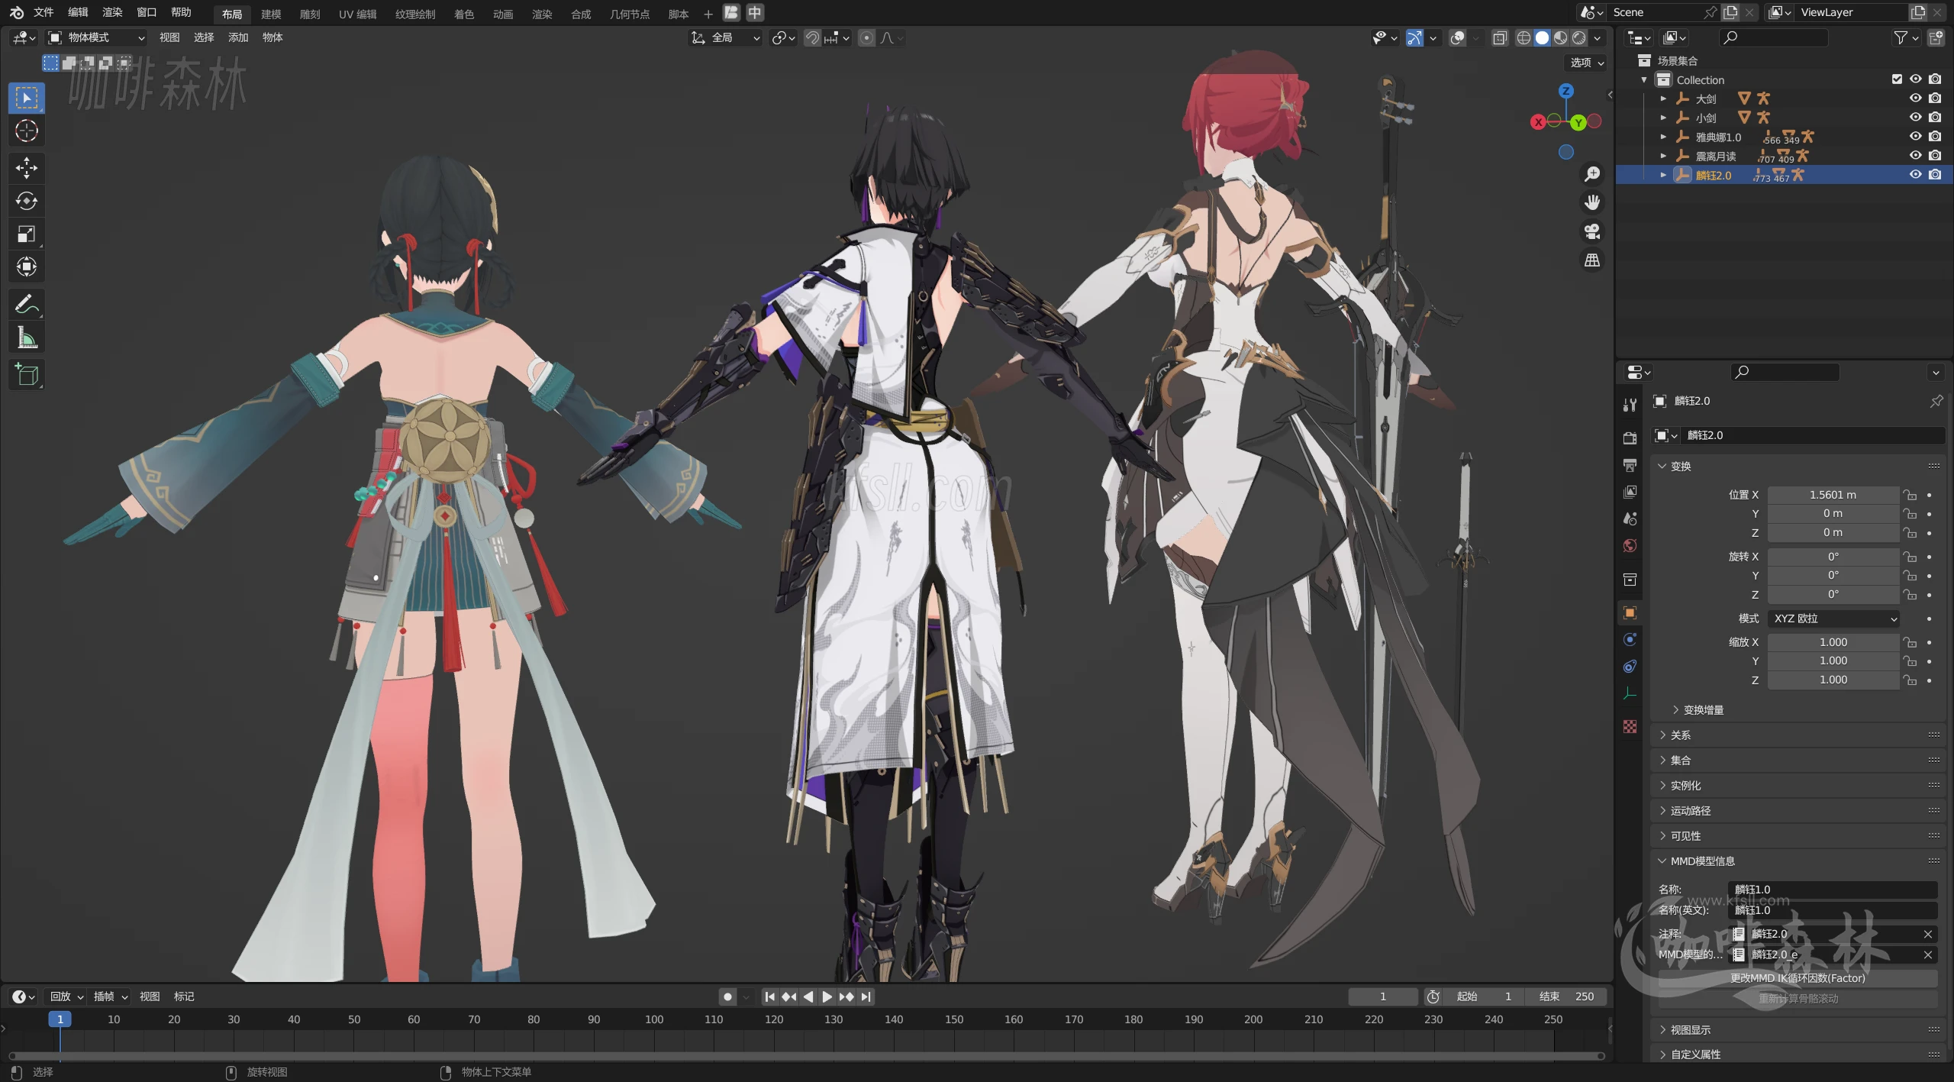Image resolution: width=1954 pixels, height=1082 pixels.
Task: Open the Tool properties tab
Action: click(1630, 405)
